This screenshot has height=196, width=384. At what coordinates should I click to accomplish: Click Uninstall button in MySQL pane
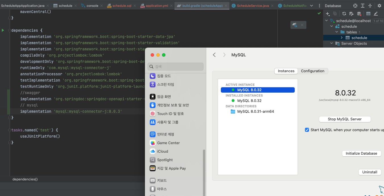point(370,172)
